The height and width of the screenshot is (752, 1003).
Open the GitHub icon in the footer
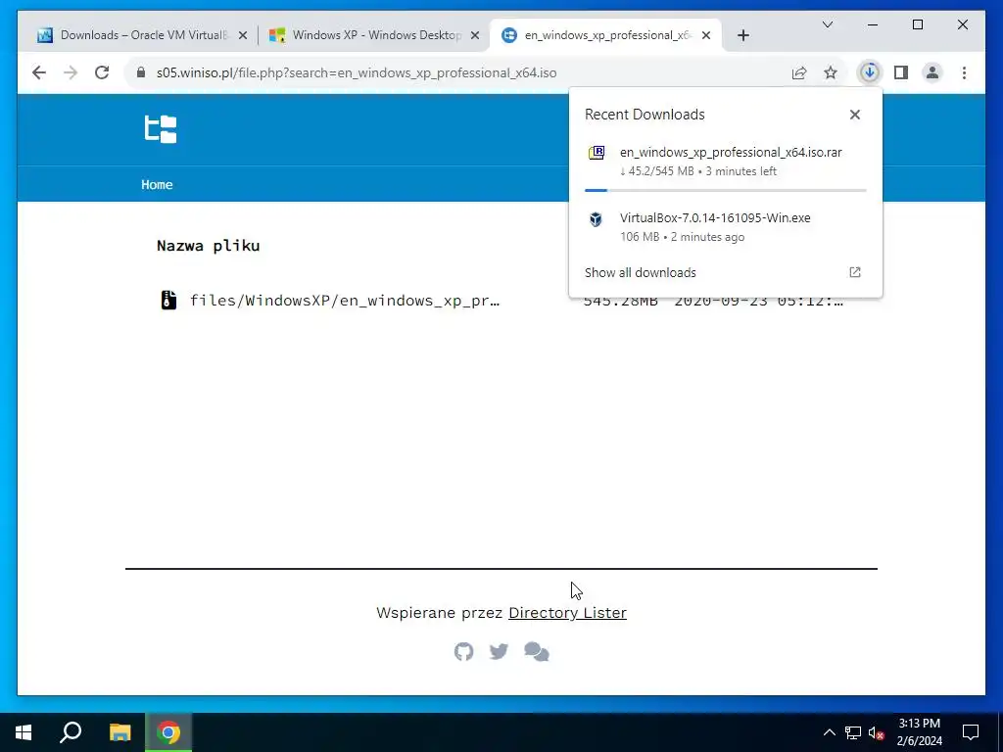(463, 651)
